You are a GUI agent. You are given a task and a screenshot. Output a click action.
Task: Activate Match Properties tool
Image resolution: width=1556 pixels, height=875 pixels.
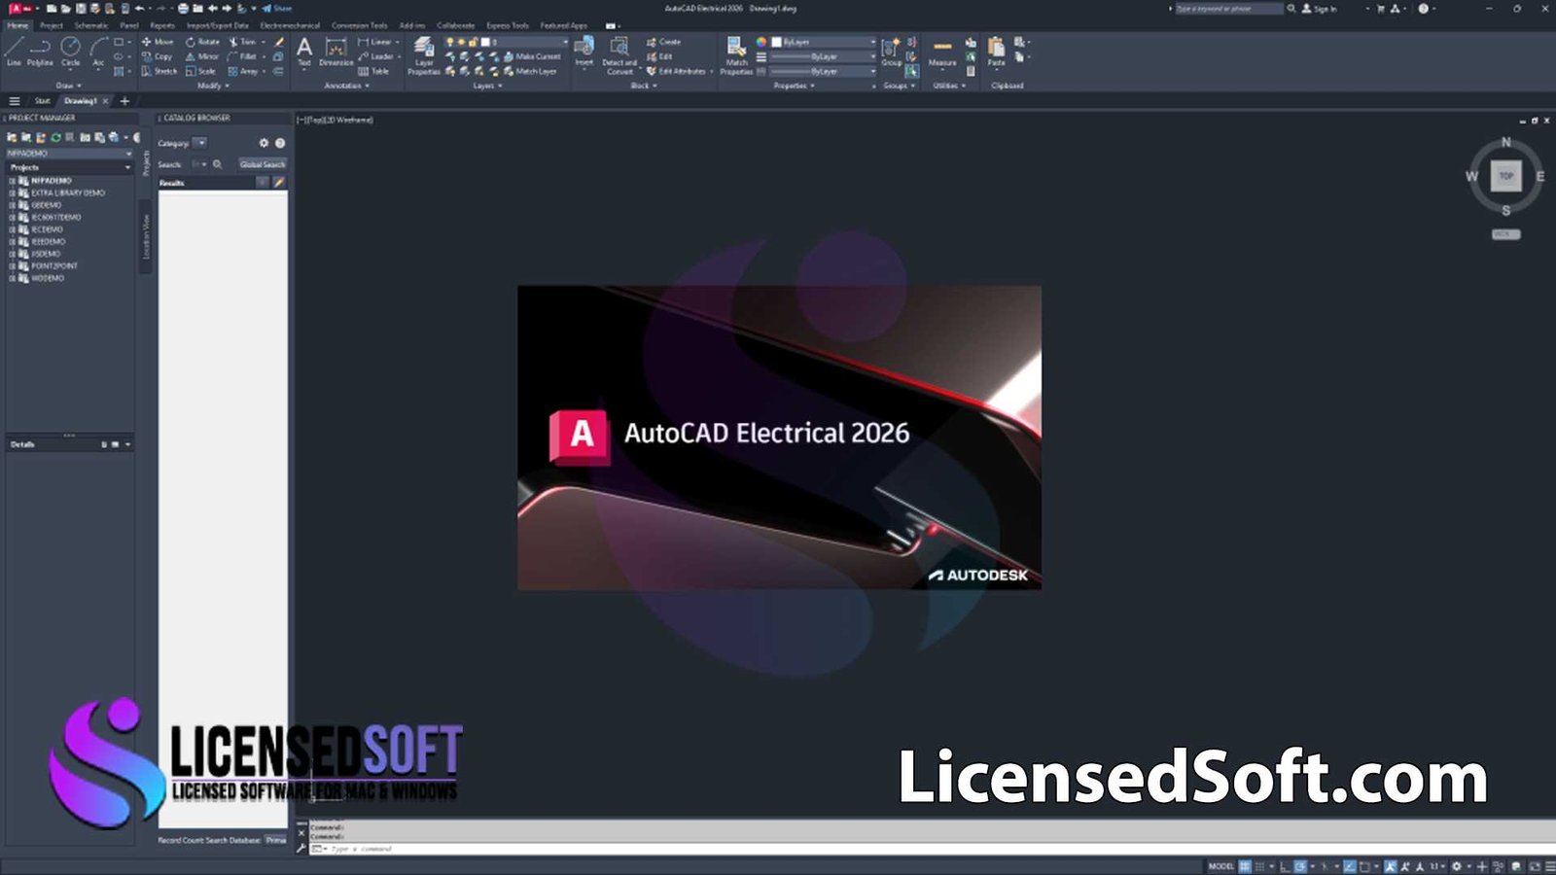[736, 56]
